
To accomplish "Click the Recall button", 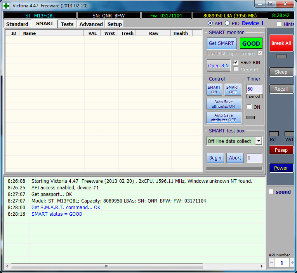I will coord(281,89).
